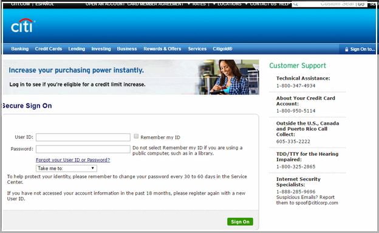Click the search magnifier icon
379x233 pixels.
[x=295, y=4]
